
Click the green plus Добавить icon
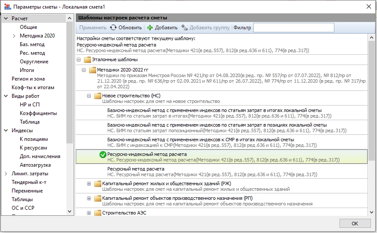point(150,28)
